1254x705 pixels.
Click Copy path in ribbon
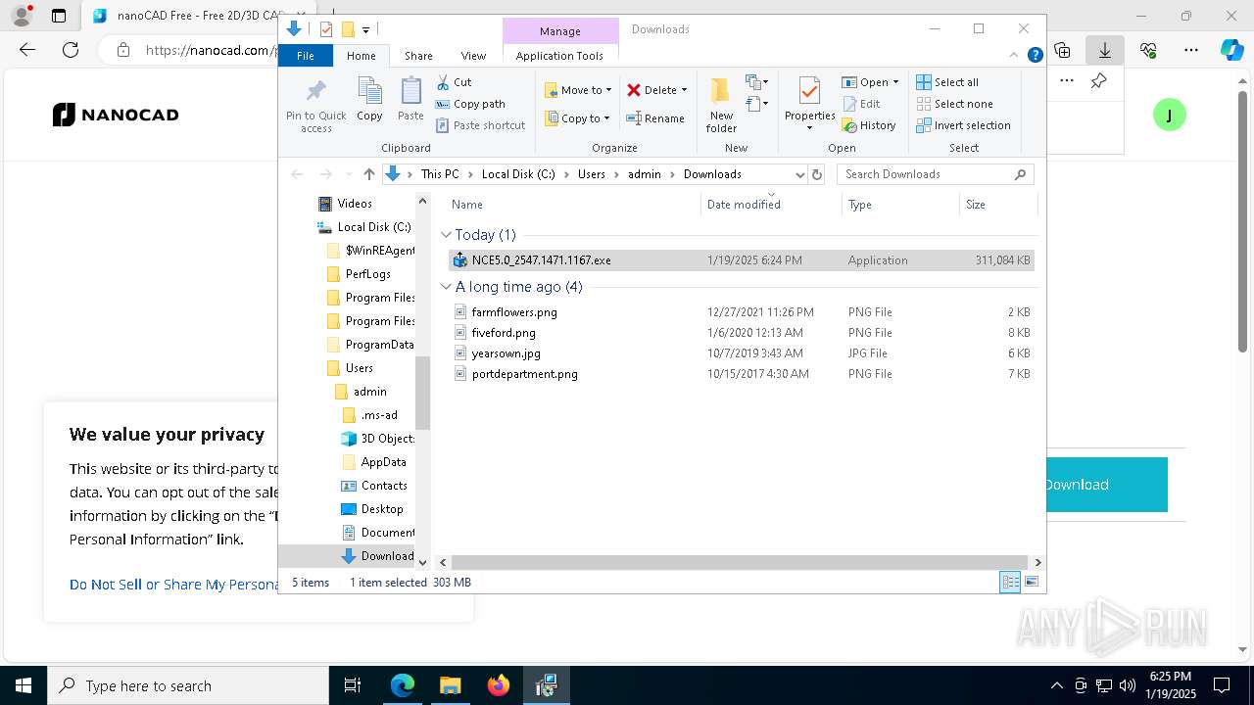pos(470,104)
